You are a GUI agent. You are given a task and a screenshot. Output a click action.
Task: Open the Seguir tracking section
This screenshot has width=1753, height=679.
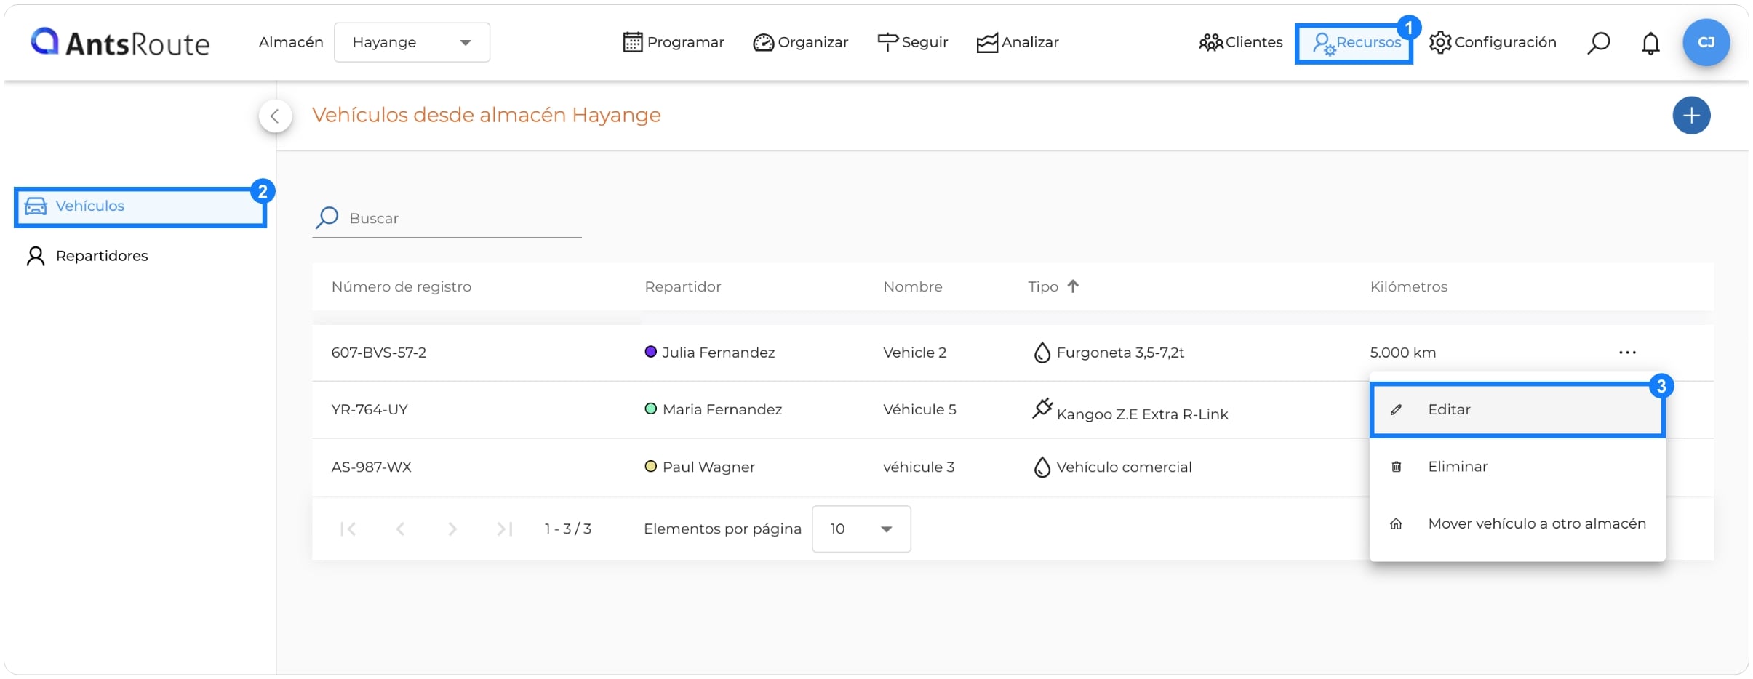point(913,42)
